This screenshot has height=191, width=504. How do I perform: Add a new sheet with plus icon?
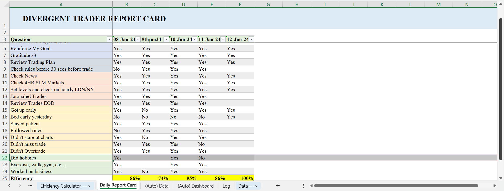coord(278,186)
